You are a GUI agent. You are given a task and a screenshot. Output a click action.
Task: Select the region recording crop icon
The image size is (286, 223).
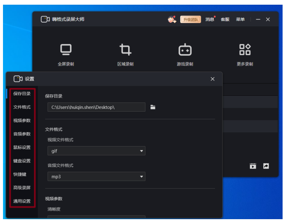click(x=125, y=50)
